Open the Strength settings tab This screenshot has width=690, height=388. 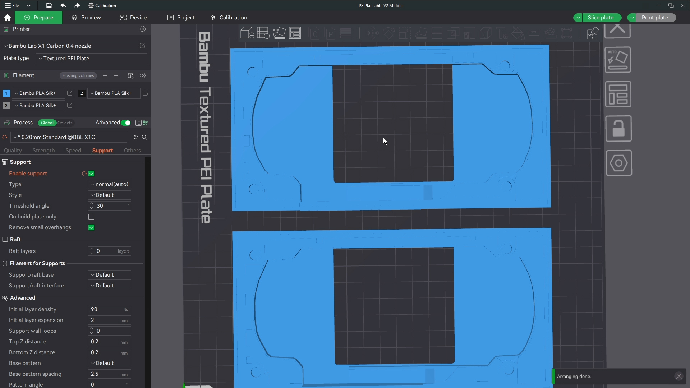(43, 151)
